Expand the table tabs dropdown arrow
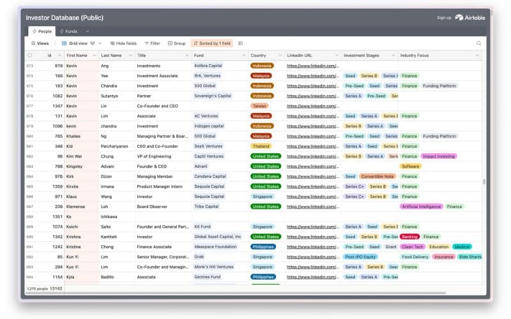511x319 pixels. click(x=88, y=31)
